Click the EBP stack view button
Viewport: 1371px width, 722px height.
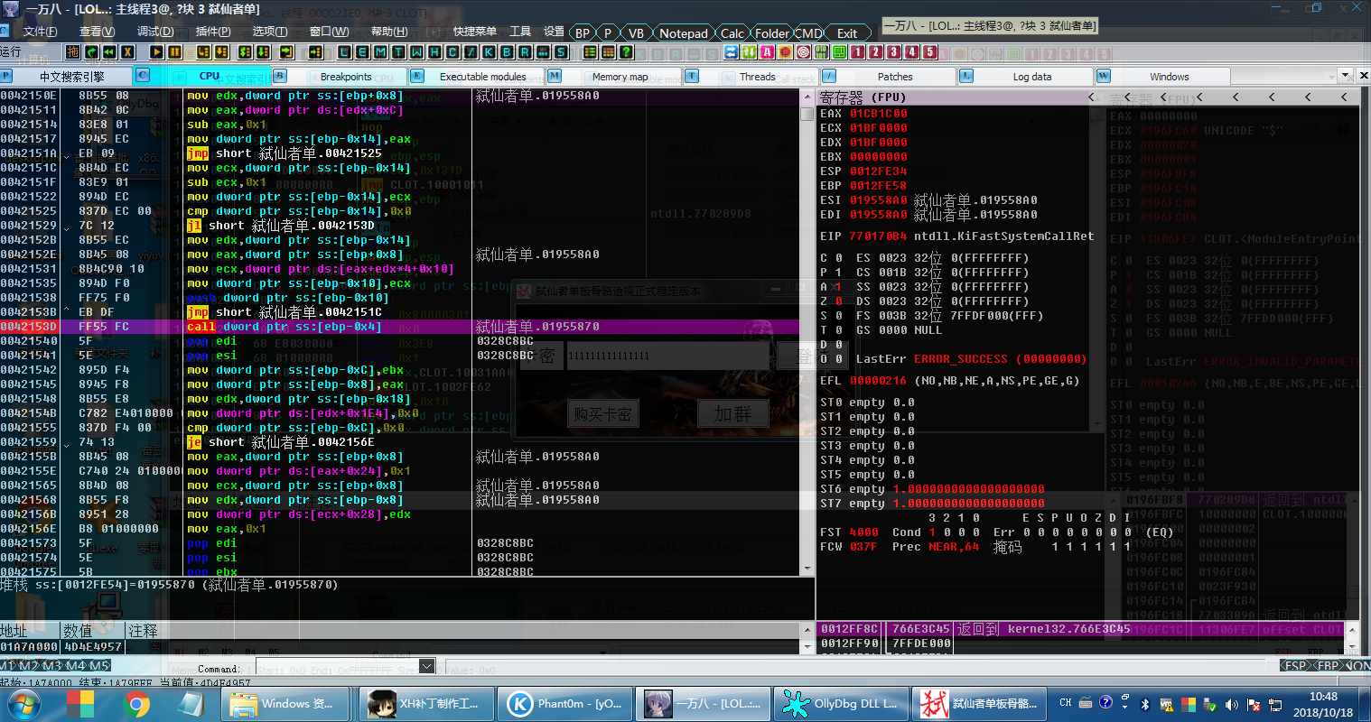pos(1328,666)
